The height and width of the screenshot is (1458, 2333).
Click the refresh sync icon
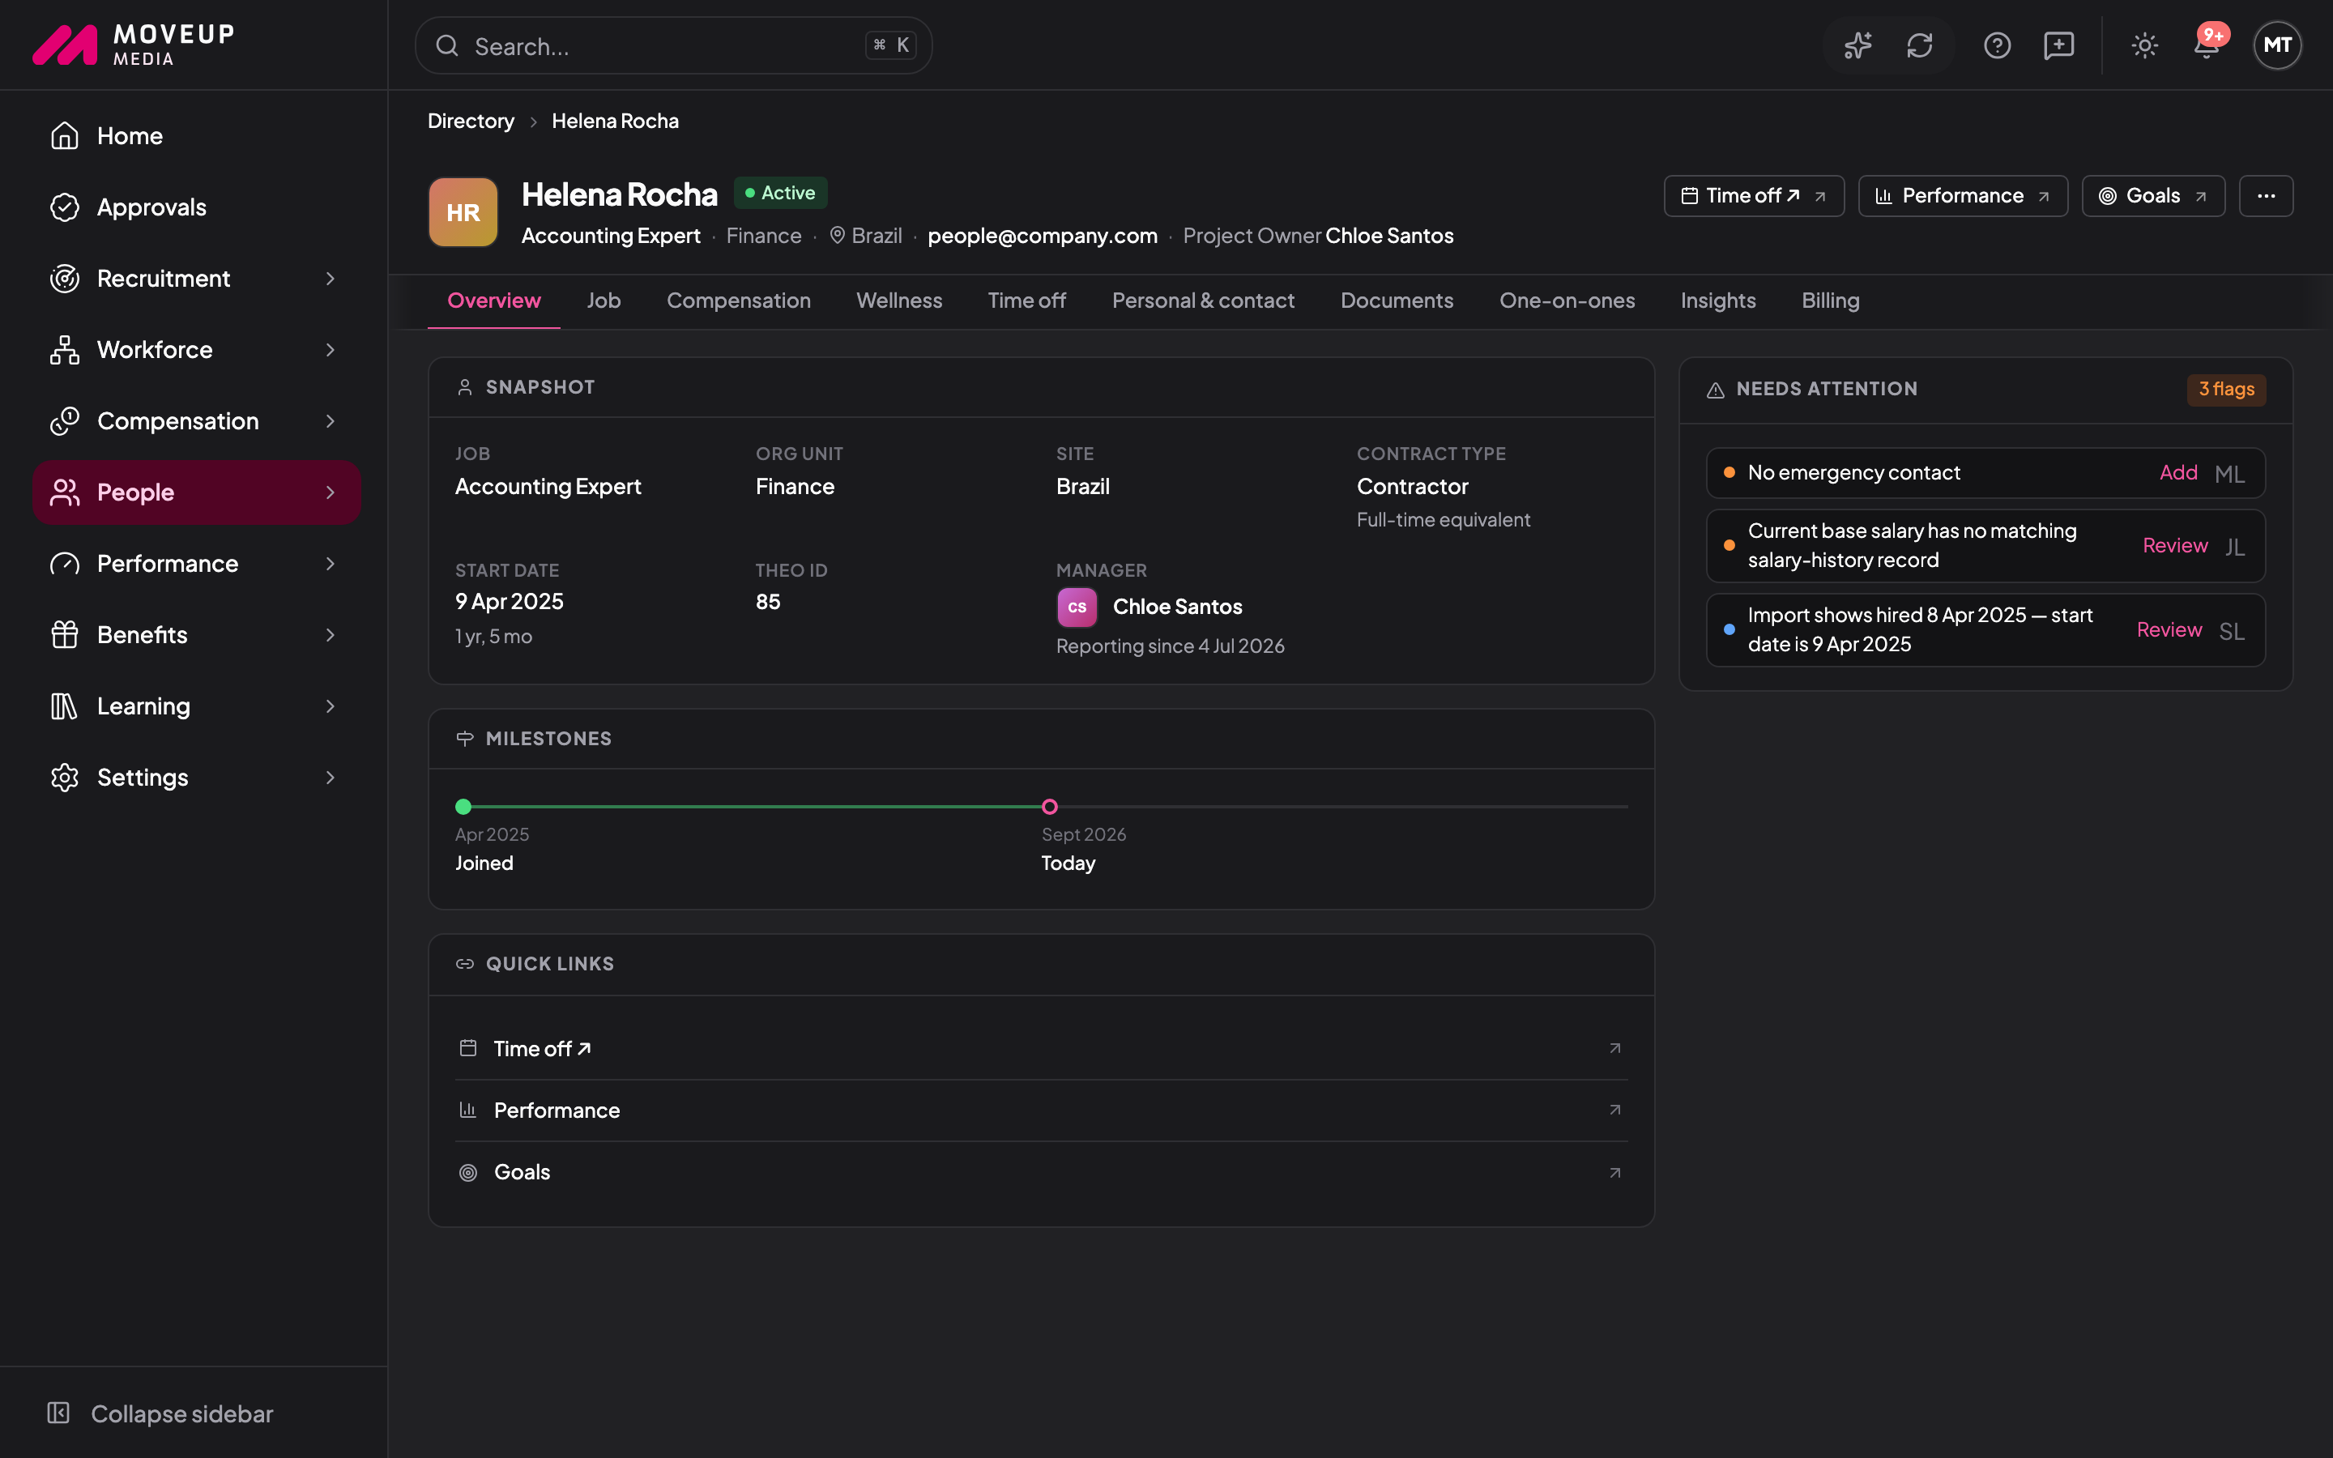1919,45
